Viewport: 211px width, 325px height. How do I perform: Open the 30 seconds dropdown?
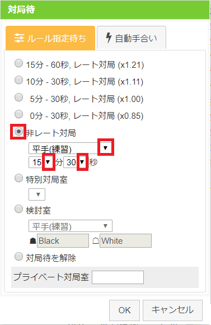click(76, 162)
